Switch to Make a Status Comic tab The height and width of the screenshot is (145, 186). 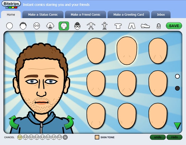click(x=43, y=14)
